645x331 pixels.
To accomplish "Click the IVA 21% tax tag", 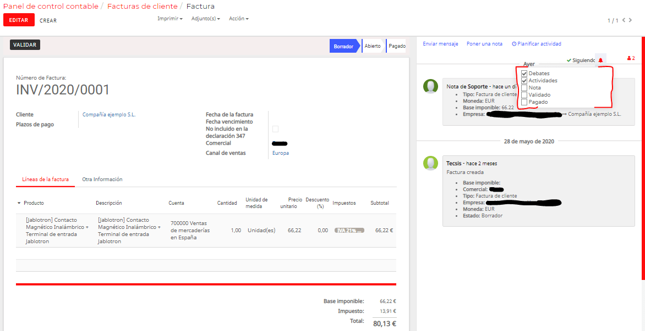I will point(349,231).
